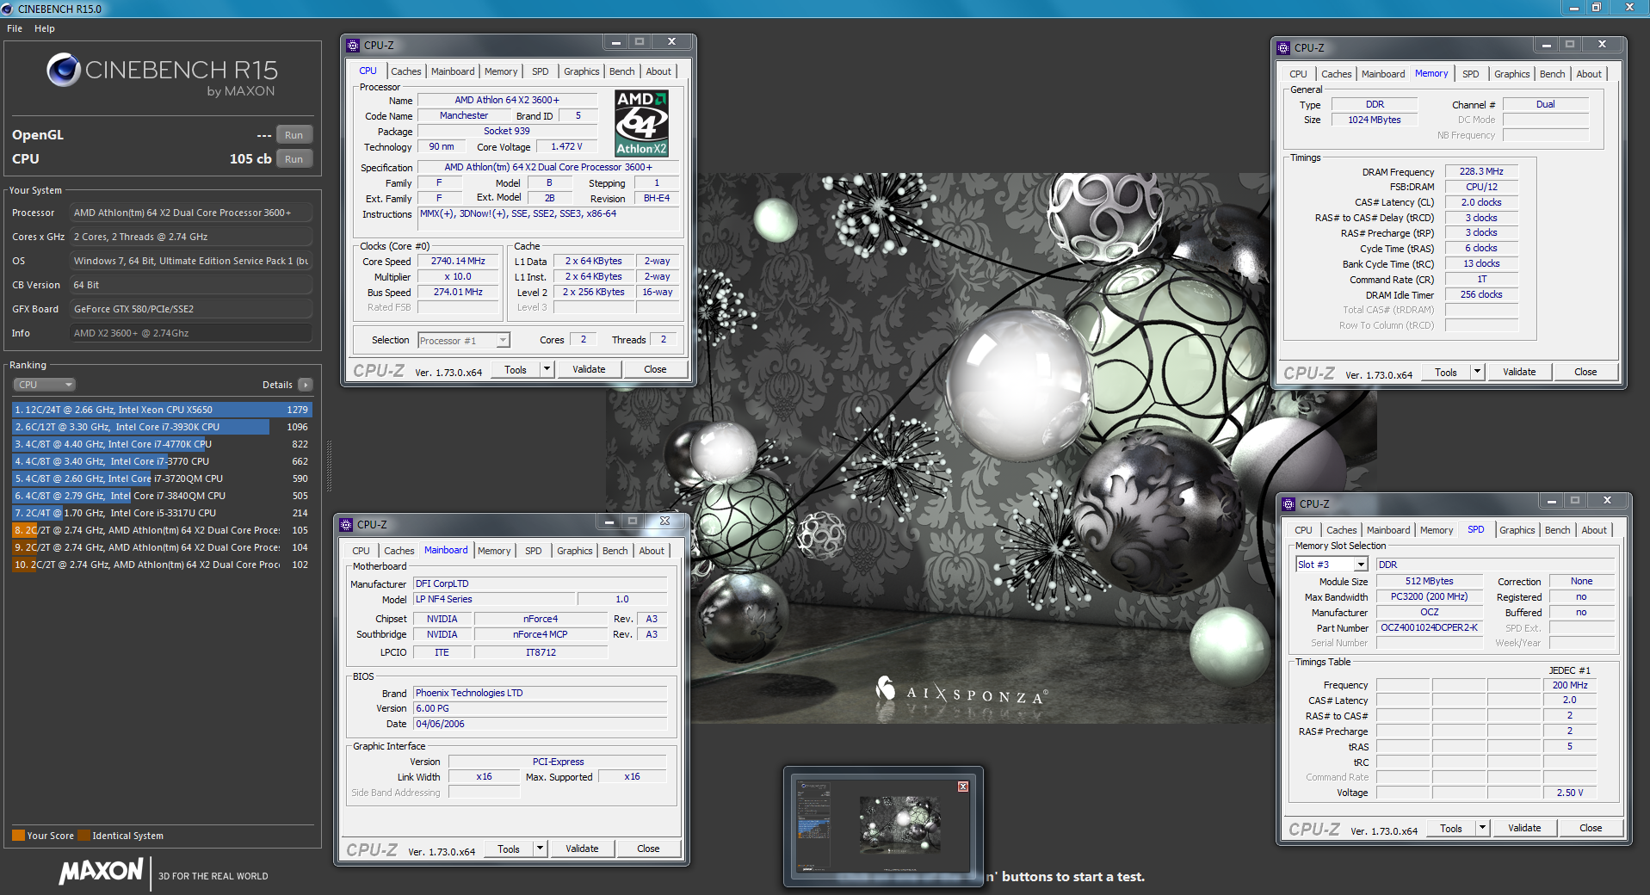Run the CPU benchmark
The width and height of the screenshot is (1650, 895).
294,159
